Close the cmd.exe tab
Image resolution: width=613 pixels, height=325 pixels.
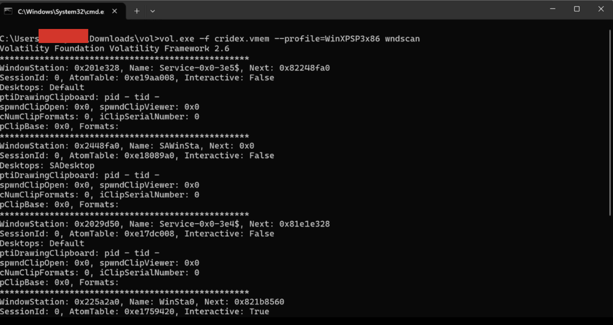click(x=114, y=11)
